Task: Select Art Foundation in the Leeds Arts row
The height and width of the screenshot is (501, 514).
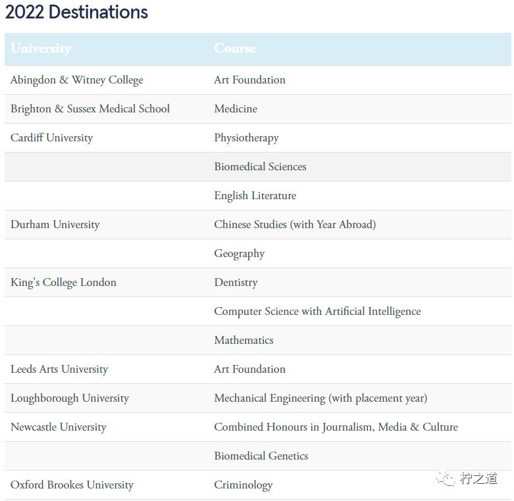Action: point(250,369)
